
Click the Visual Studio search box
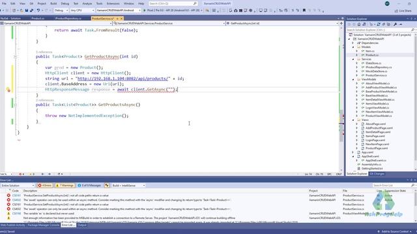(x=173, y=3)
